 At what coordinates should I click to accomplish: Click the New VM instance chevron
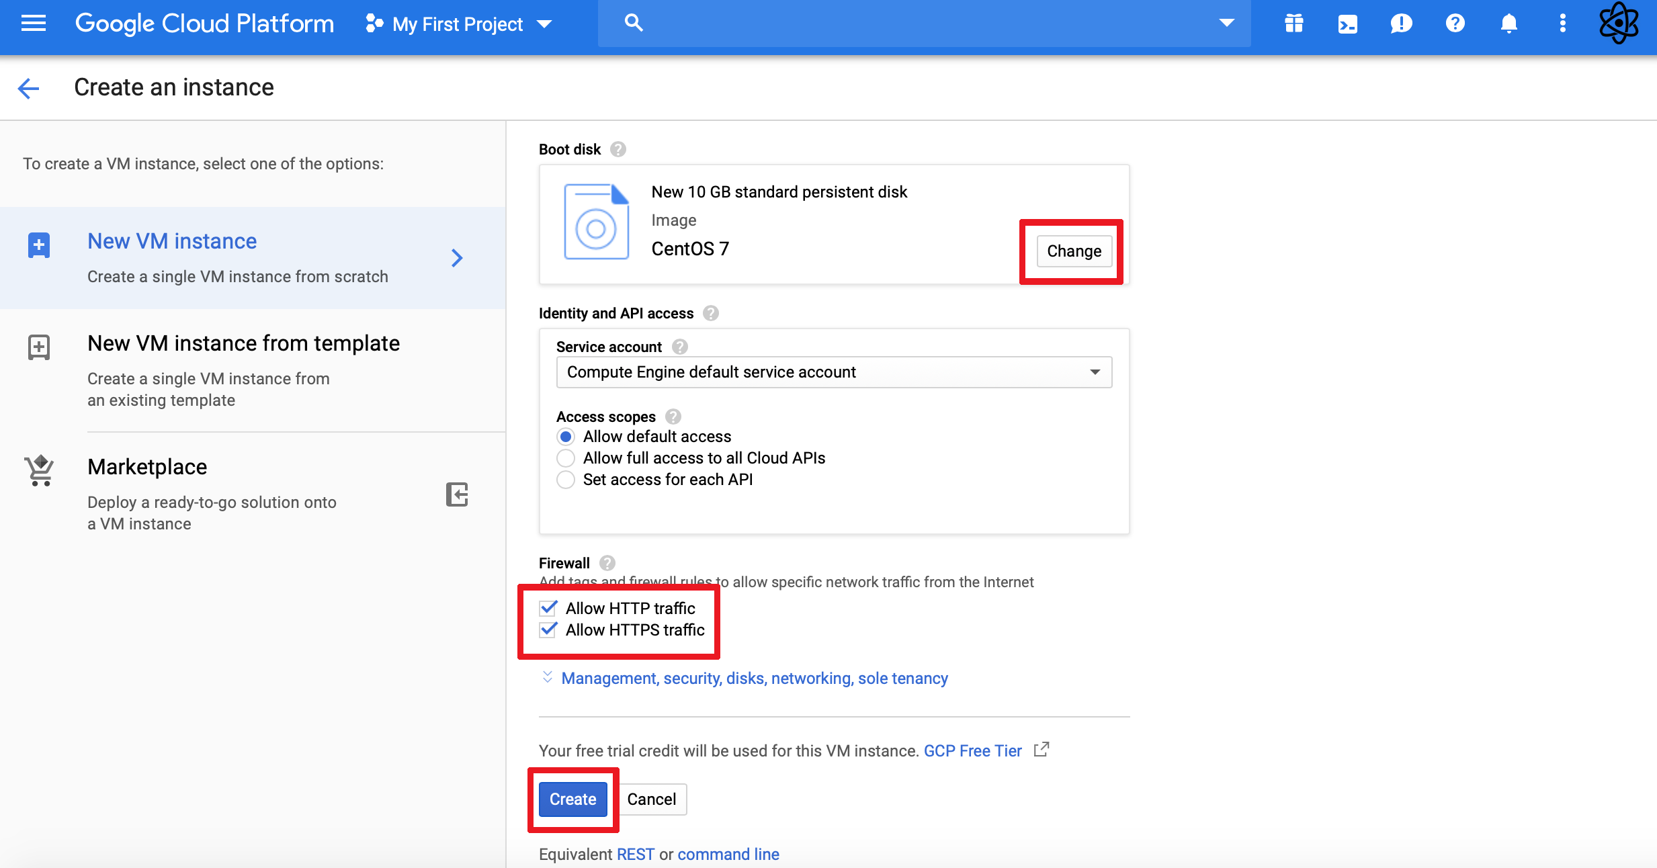pyautogui.click(x=457, y=258)
